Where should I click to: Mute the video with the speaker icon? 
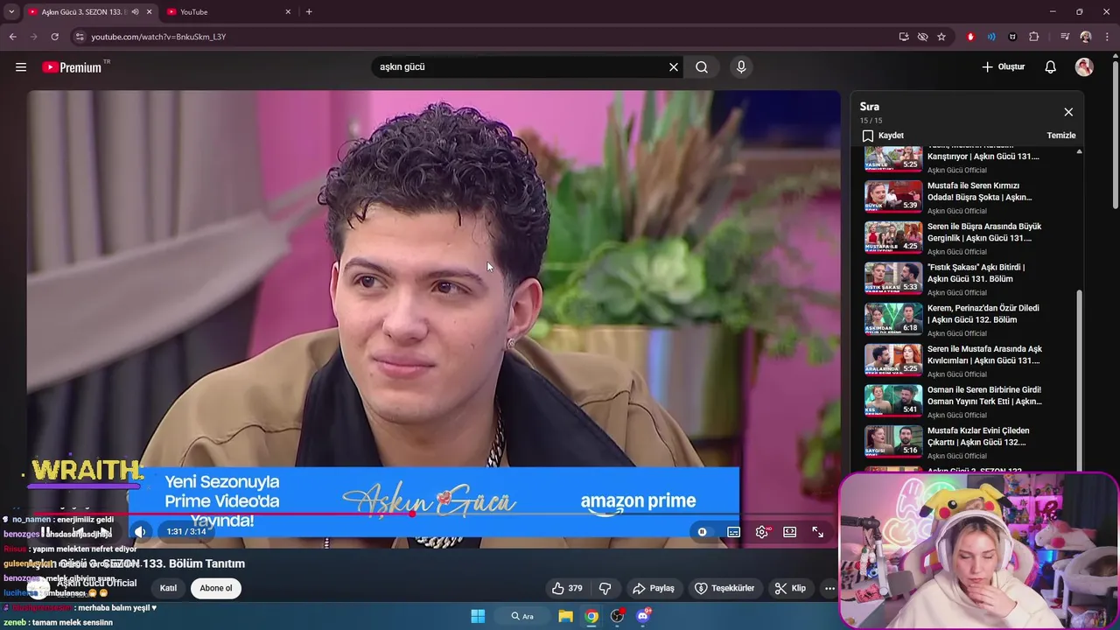[x=140, y=532]
